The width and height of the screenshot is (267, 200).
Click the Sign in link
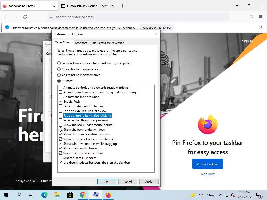(247, 41)
